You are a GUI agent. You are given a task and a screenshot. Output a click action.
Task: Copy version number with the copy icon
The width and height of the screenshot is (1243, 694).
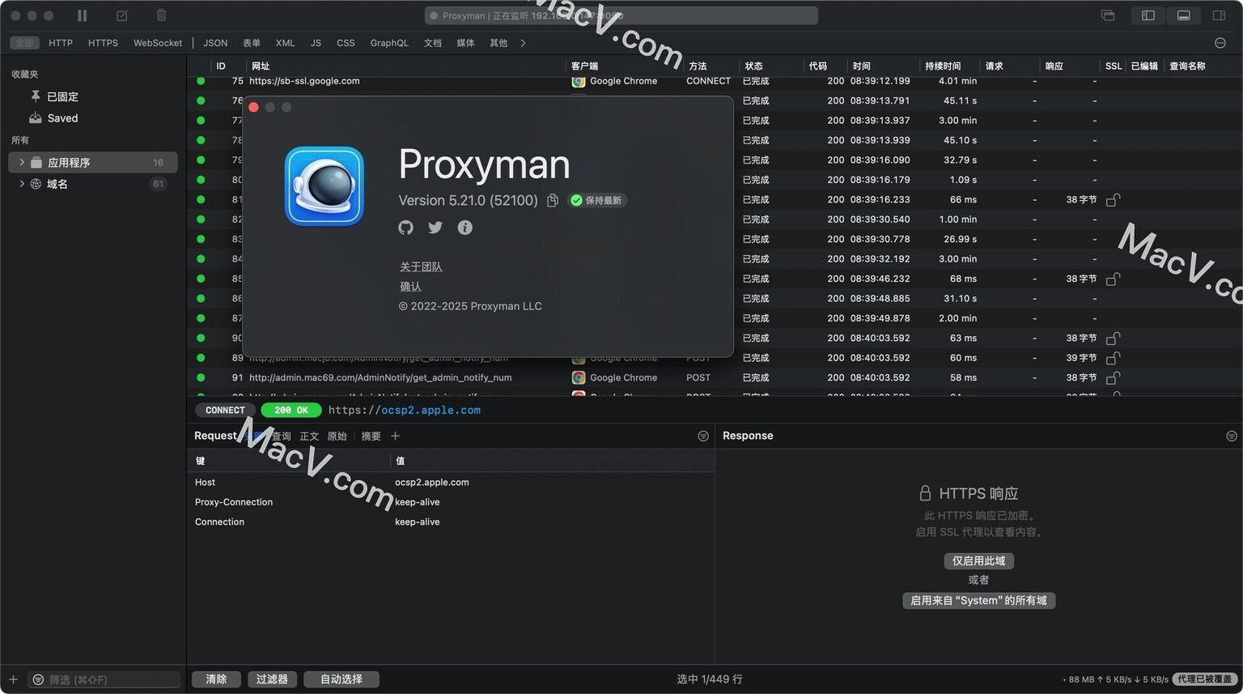[x=553, y=200]
